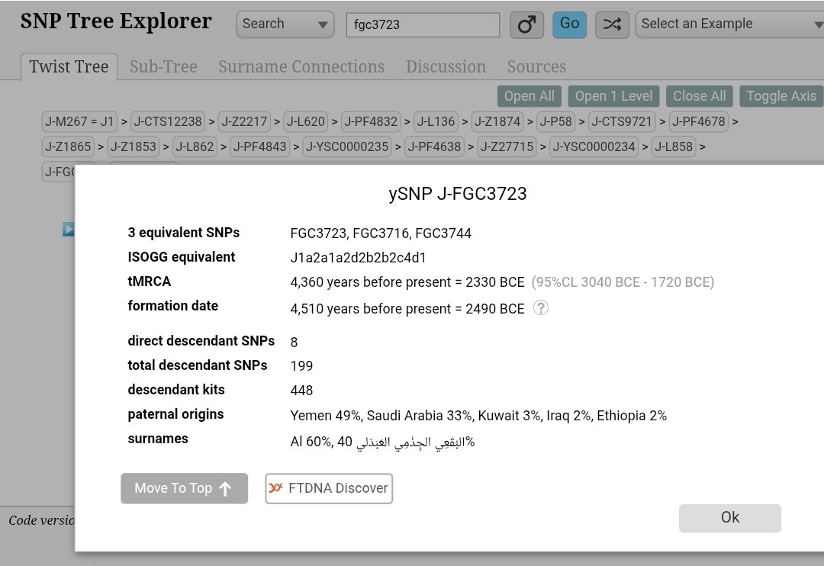Click Ok to dismiss the dialog

tap(730, 518)
